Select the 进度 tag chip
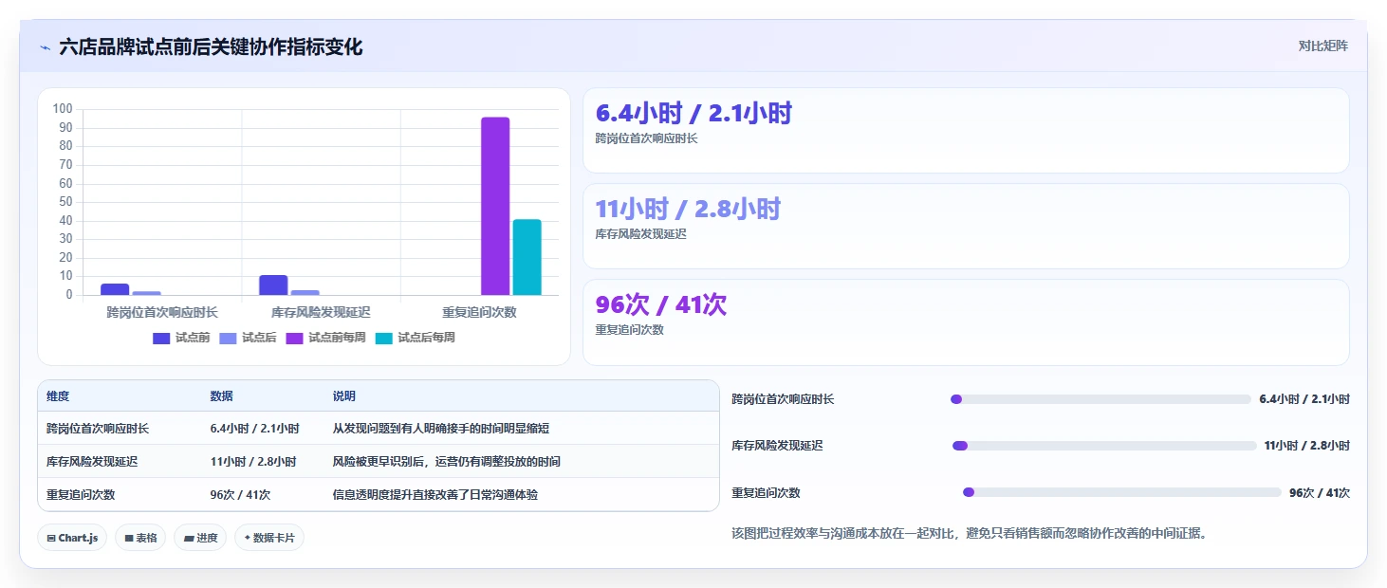Screen dimensions: 1387x588 click(x=200, y=538)
